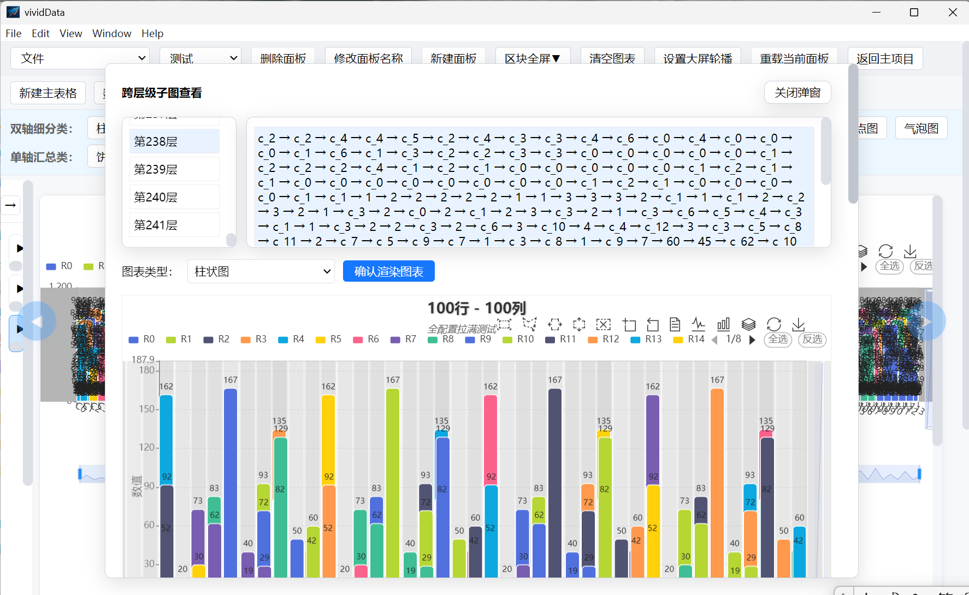Toggle R10 series visibility in legend
This screenshot has height=595, width=969.
click(518, 339)
